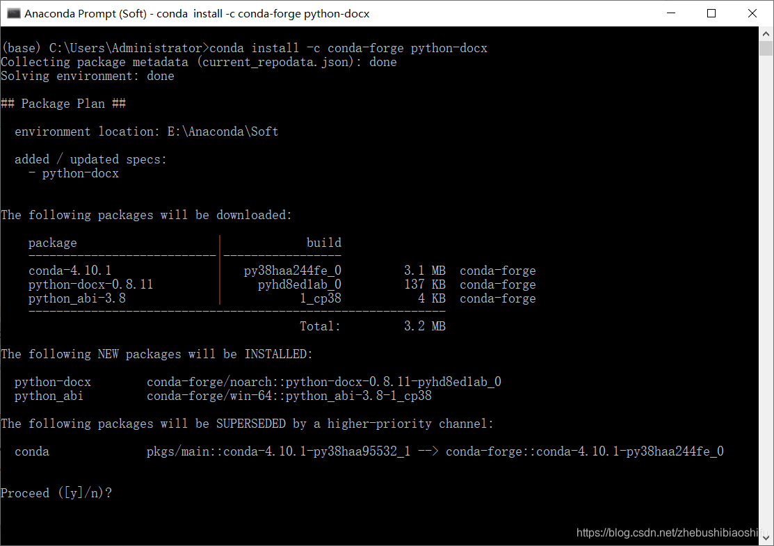Click 'conda-forge/win-64::python_abi-3.8-1_cp38' text
774x546 pixels.
point(289,396)
